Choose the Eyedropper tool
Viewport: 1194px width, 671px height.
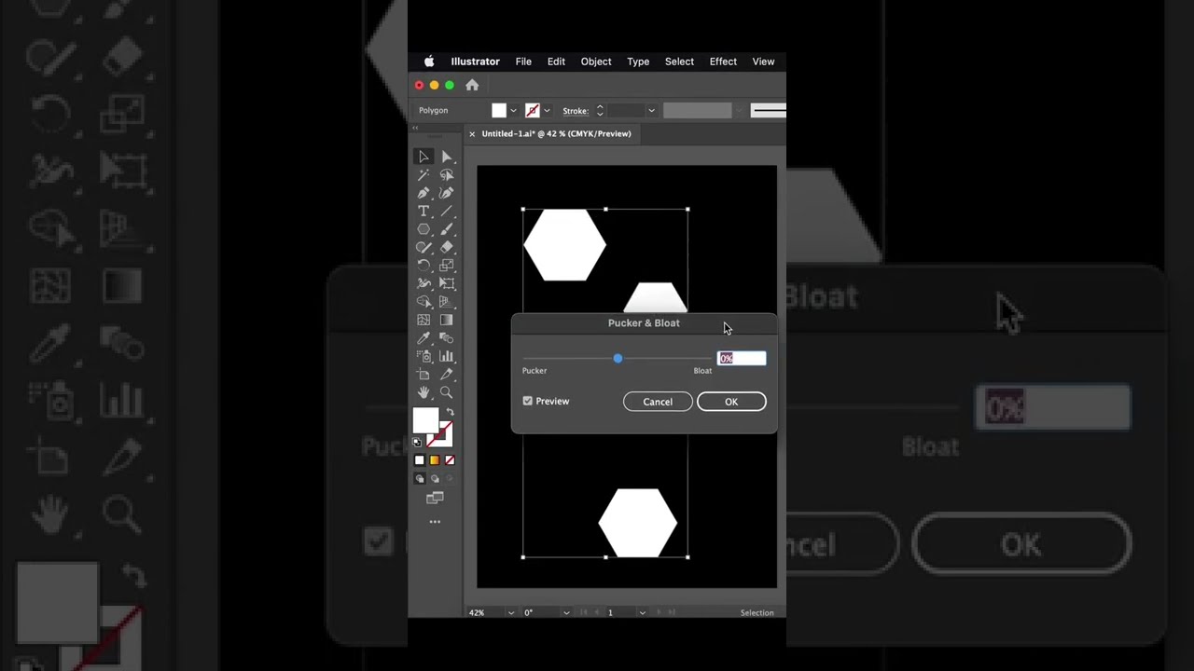point(423,338)
